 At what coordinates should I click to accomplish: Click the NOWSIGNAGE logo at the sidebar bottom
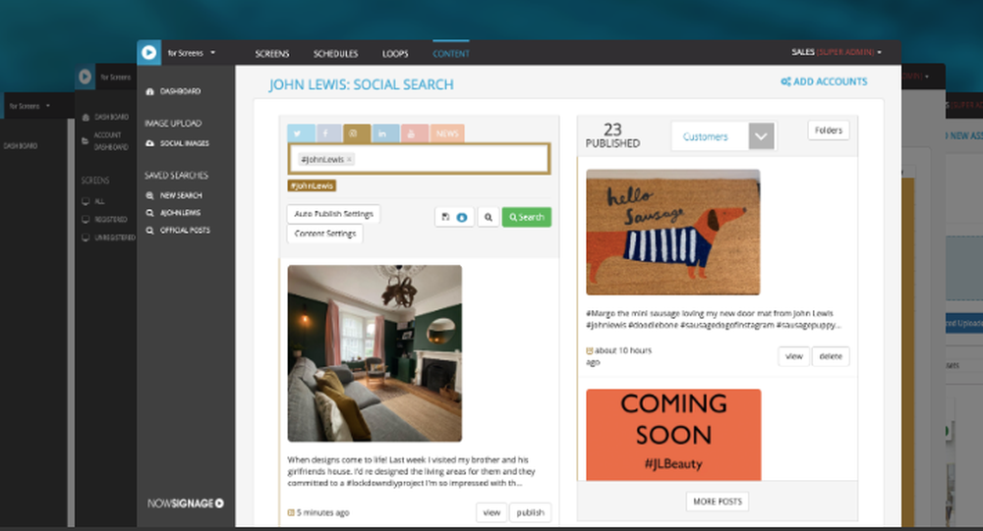(x=186, y=504)
